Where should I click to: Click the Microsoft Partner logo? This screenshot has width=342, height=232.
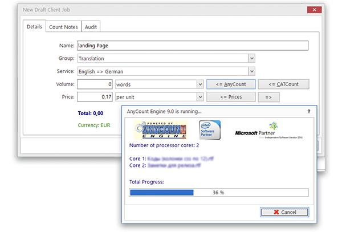click(268, 131)
